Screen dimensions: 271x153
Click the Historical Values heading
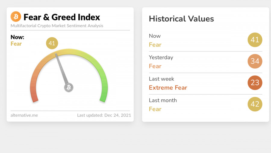[182, 19]
